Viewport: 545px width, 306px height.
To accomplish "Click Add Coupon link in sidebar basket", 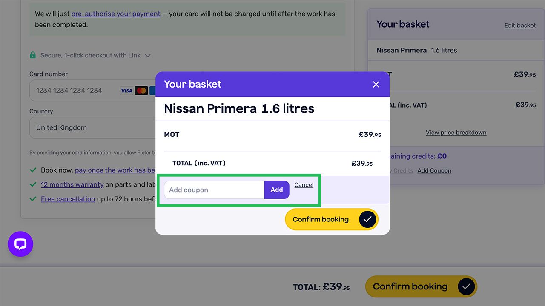I will coord(434,171).
